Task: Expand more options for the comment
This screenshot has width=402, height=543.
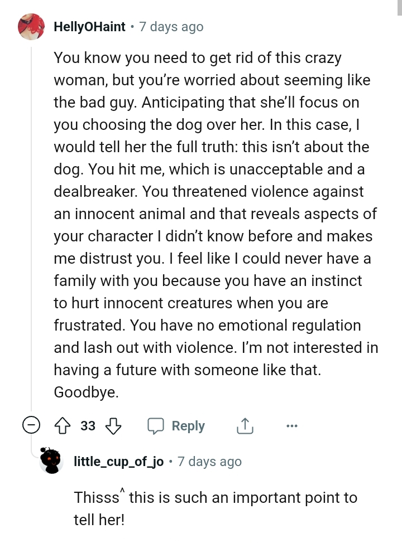Action: [291, 425]
